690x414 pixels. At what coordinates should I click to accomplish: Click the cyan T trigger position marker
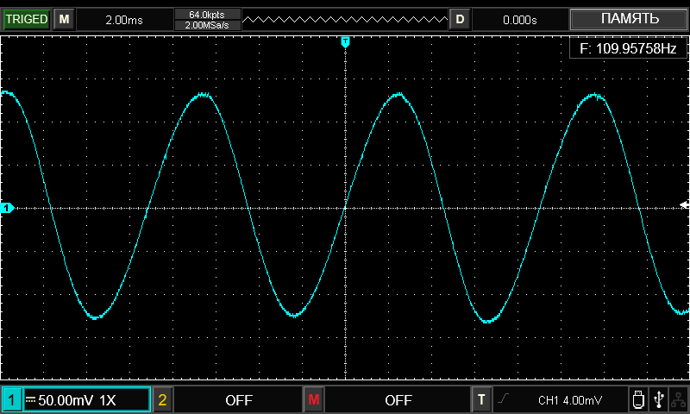pyautogui.click(x=345, y=41)
